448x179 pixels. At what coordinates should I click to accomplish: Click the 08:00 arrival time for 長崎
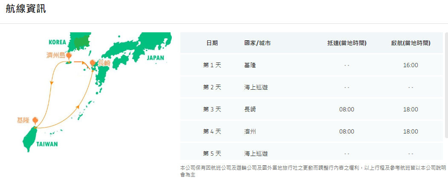click(347, 109)
